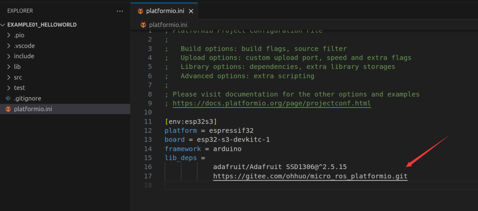
Task: Click PlatformIO icon beside platformio.ini in tree
Action: coord(8,109)
